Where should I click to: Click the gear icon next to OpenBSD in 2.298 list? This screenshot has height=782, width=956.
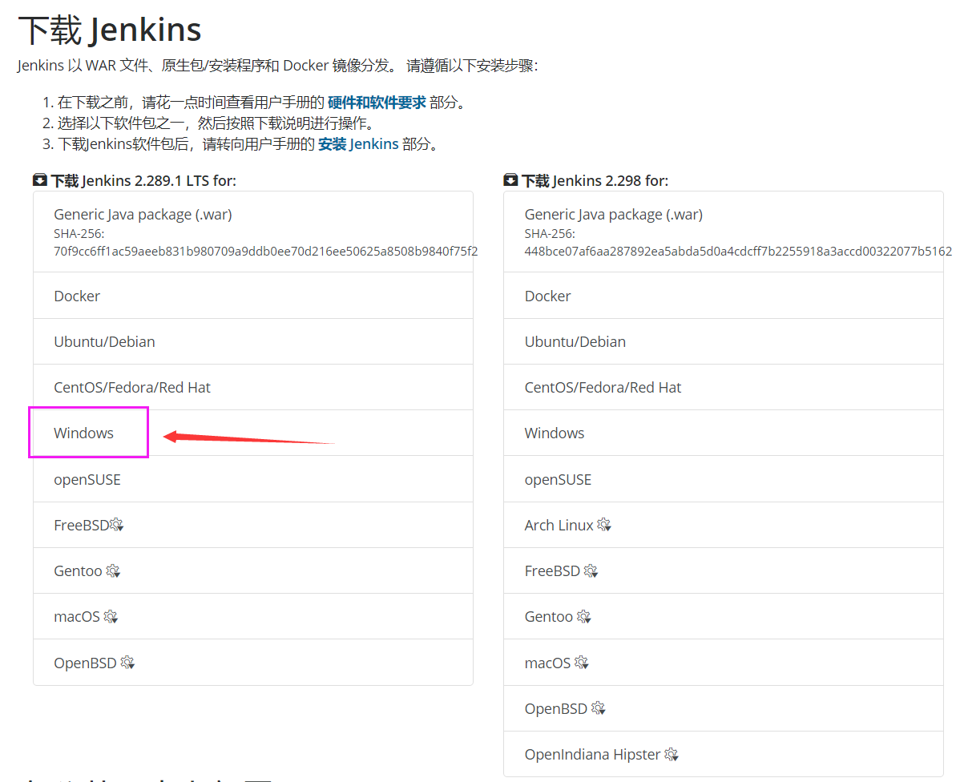tap(598, 708)
